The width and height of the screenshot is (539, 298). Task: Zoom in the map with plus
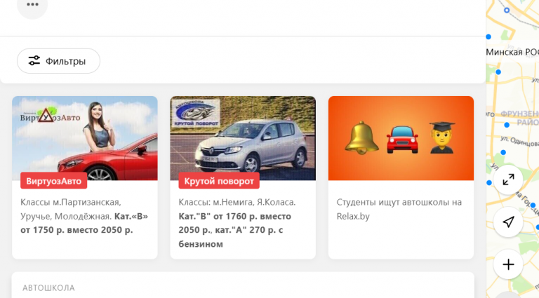[x=508, y=264]
